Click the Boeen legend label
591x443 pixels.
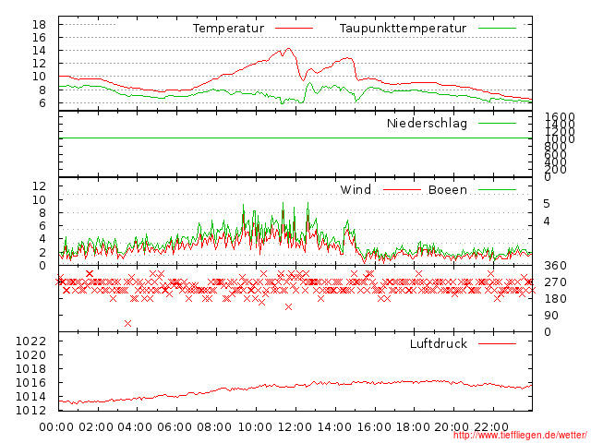point(448,189)
